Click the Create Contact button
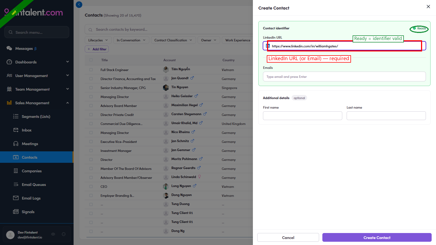436x245 pixels. [x=377, y=237]
